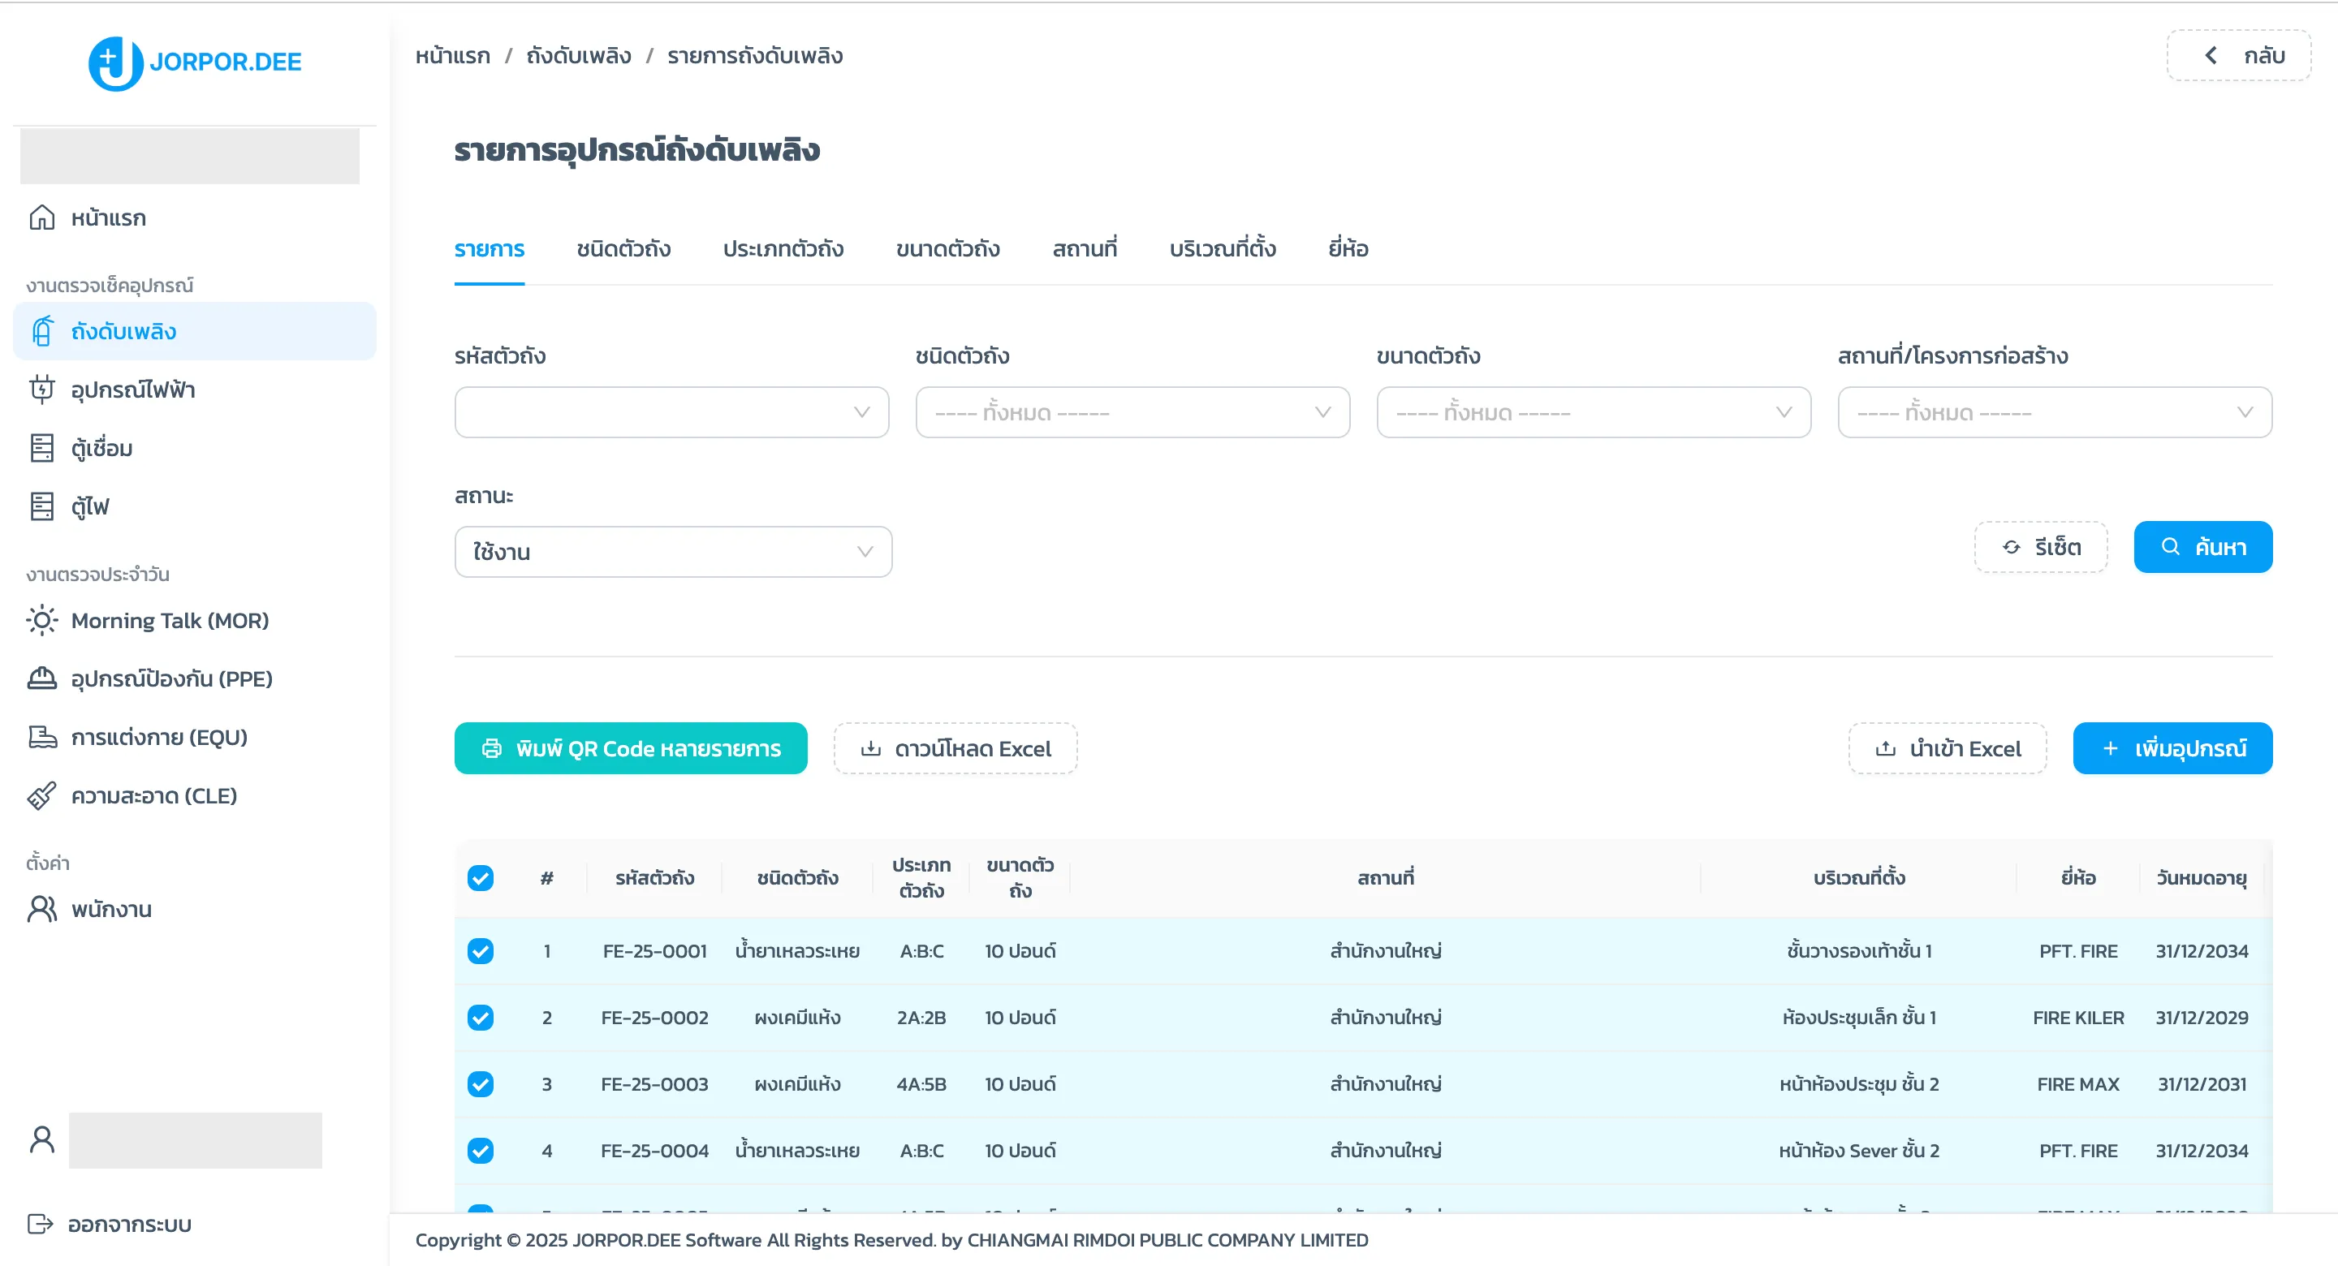
Task: Open the สถานะ dropdown showing ใช้งาน
Action: [x=672, y=551]
